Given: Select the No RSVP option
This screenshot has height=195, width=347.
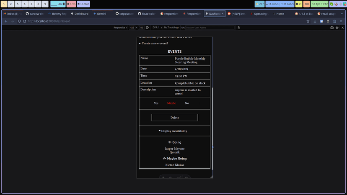Looking at the screenshot, I should [x=187, y=103].
